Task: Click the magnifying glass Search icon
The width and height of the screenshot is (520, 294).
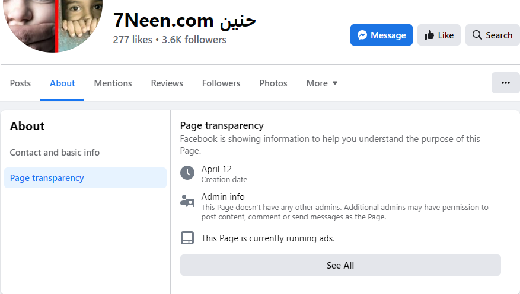Action: click(477, 35)
